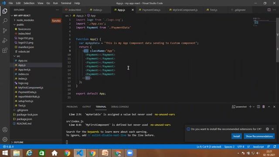Click errors and warnings count in status bar
This screenshot has width=279, height=157.
(x=8, y=147)
